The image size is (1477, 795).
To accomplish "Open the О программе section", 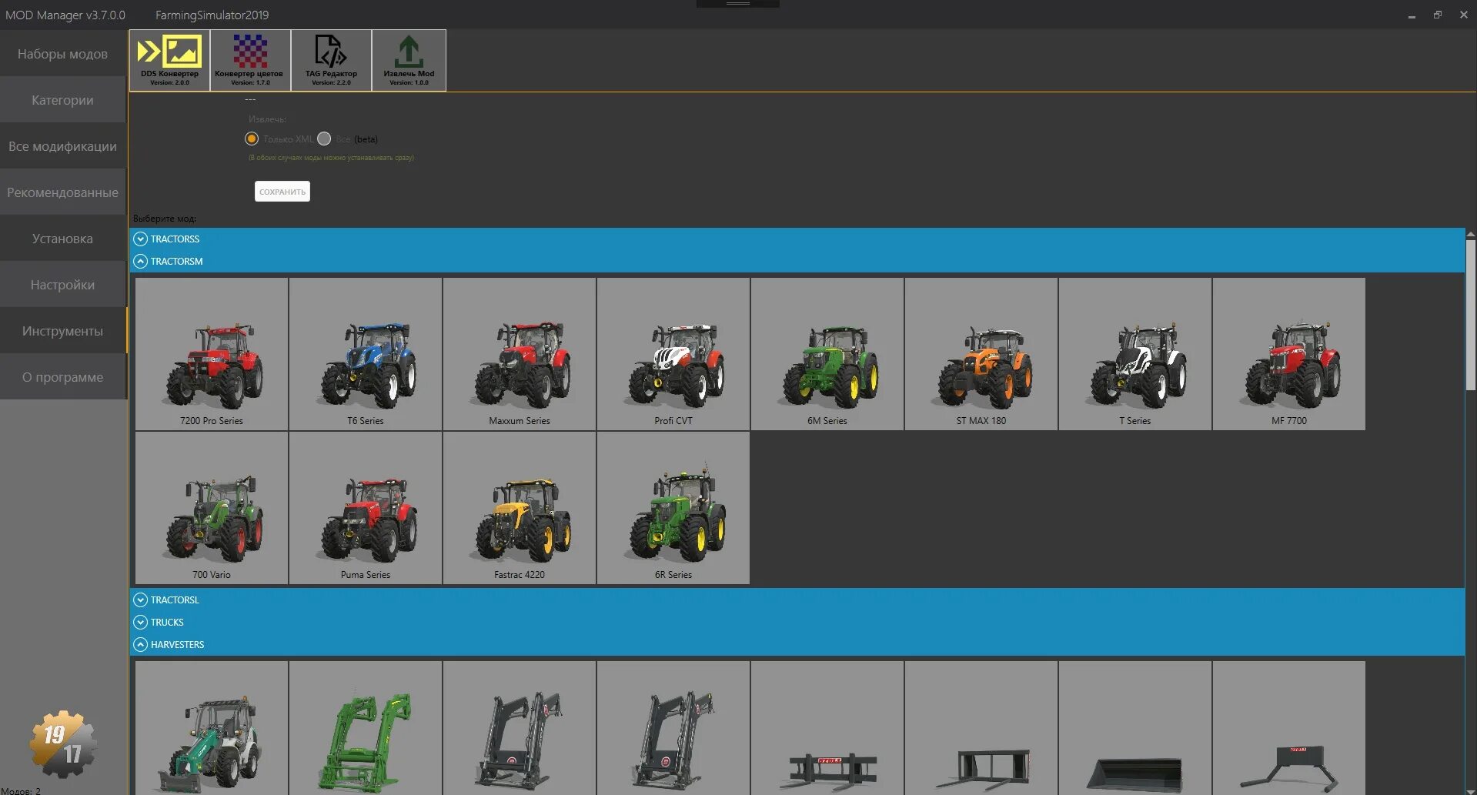I will pyautogui.click(x=62, y=377).
